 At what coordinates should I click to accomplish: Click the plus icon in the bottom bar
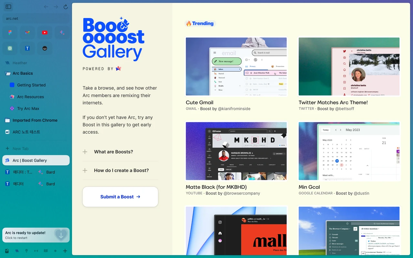pos(65,251)
